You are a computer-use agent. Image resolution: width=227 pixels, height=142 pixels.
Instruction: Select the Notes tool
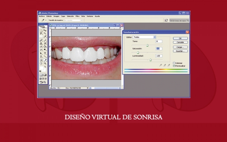click(x=41, y=60)
